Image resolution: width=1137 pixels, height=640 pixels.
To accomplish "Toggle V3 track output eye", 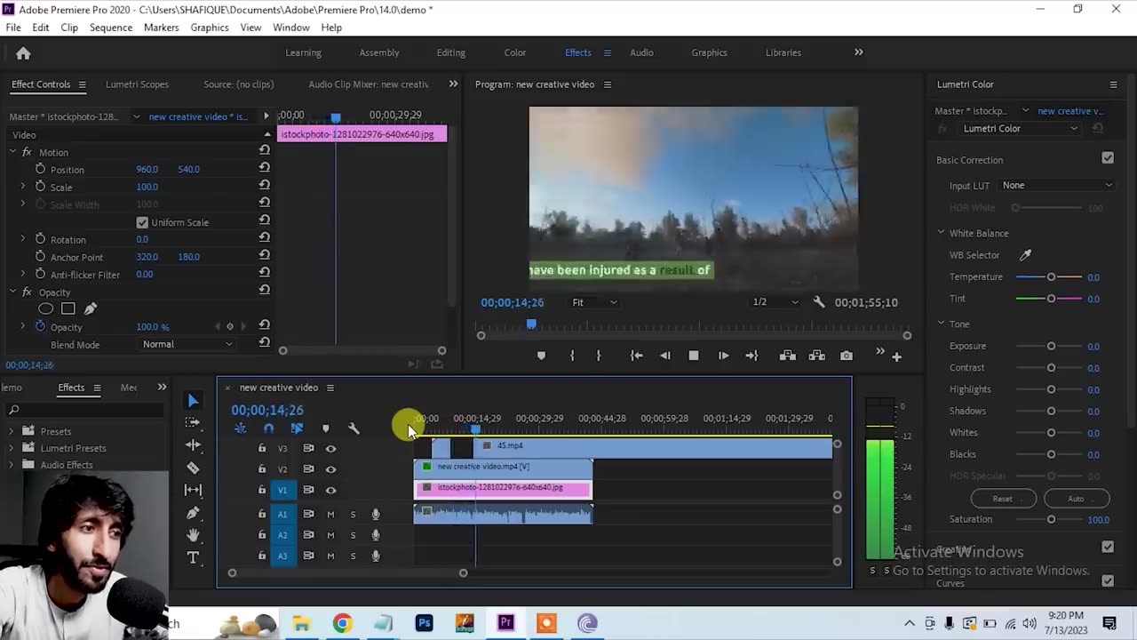I will click(330, 449).
